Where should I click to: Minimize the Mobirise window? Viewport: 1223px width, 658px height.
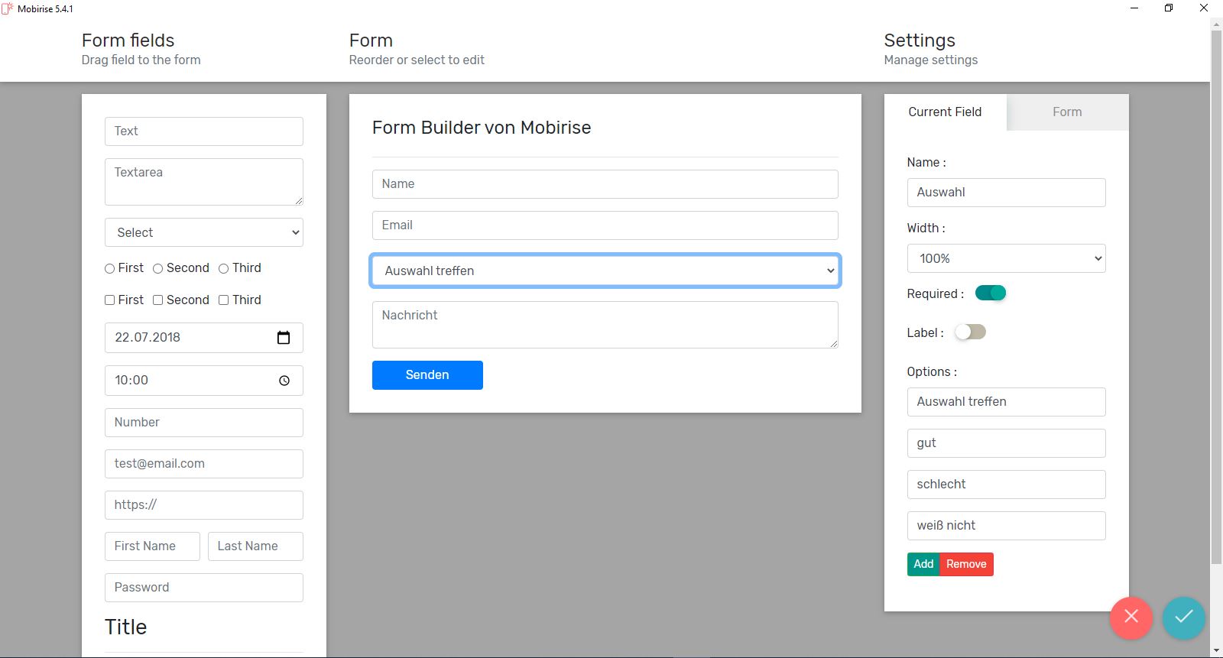1134,8
